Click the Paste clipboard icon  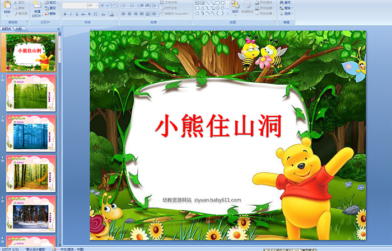(x=7, y=5)
